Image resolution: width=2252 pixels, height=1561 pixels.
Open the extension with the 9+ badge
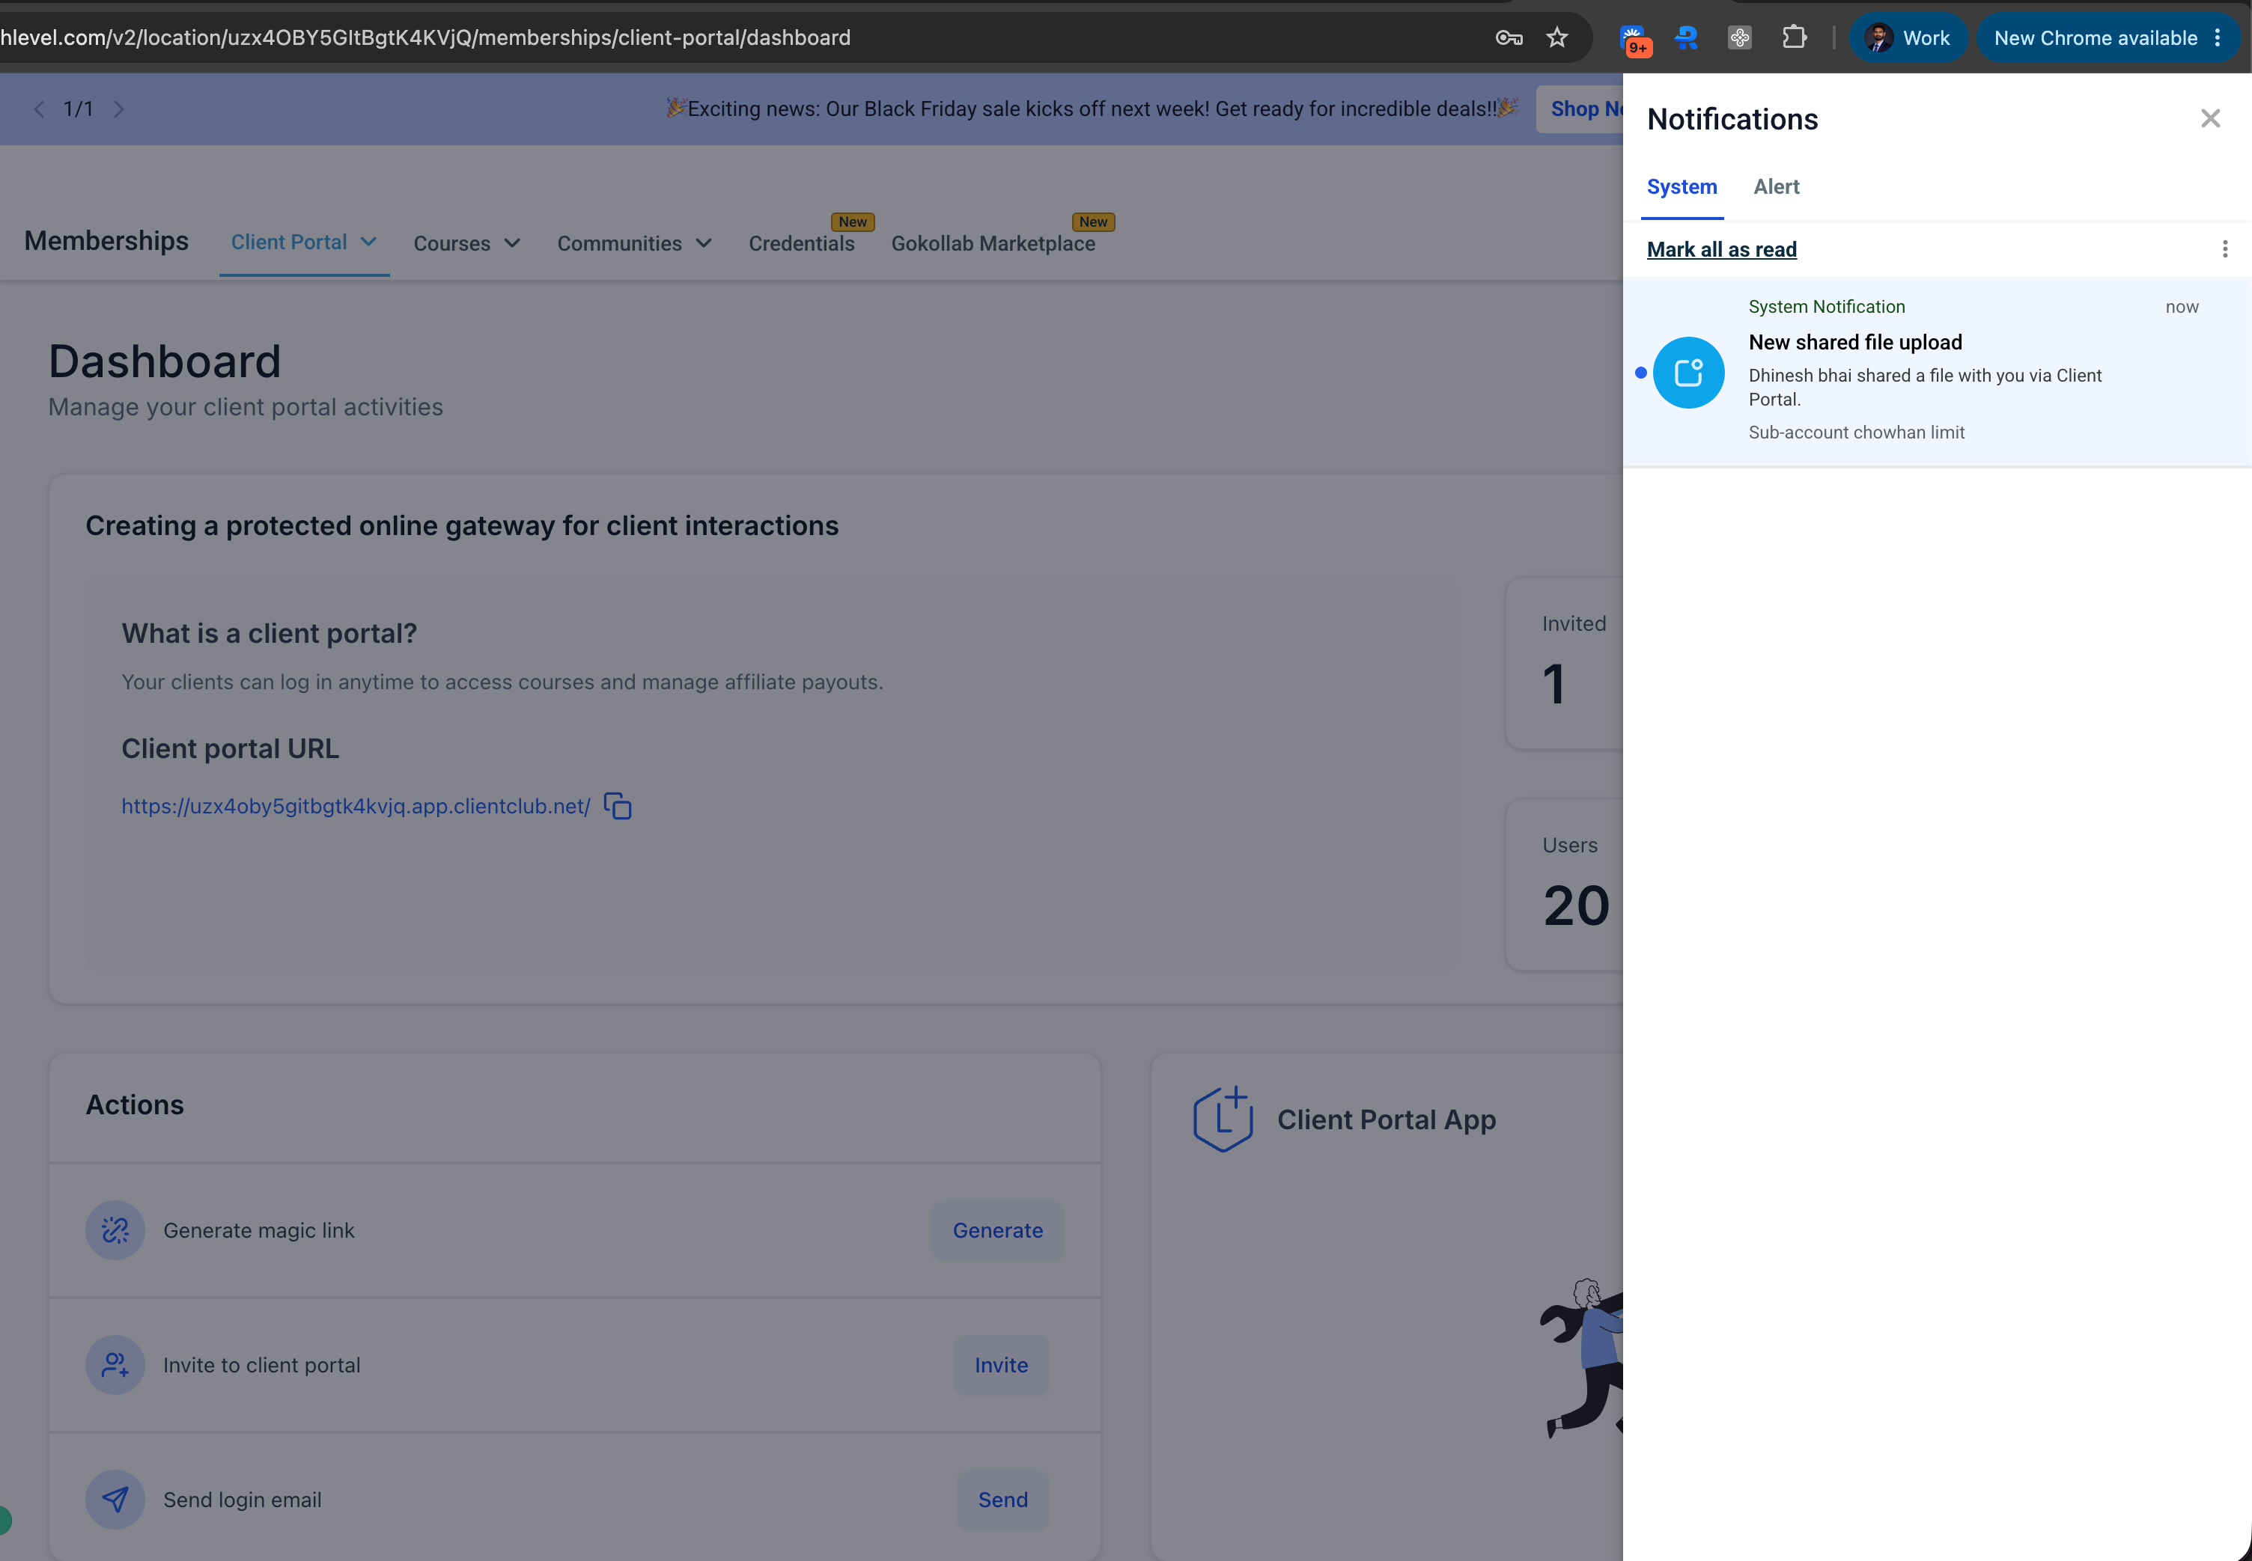pyautogui.click(x=1634, y=40)
